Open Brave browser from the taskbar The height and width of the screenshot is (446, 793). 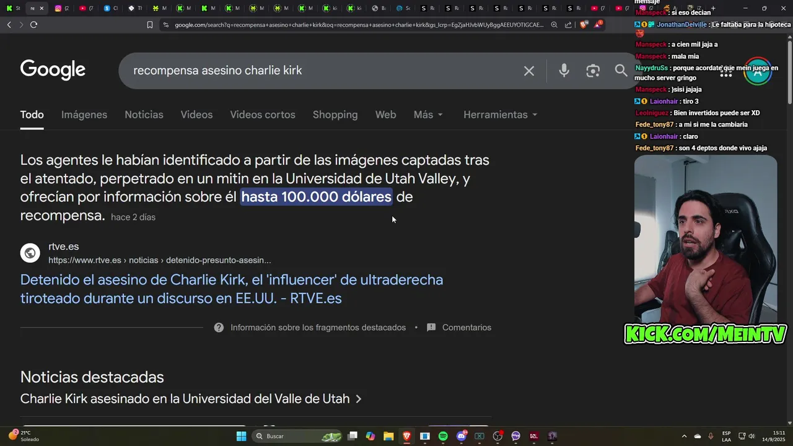(406, 436)
